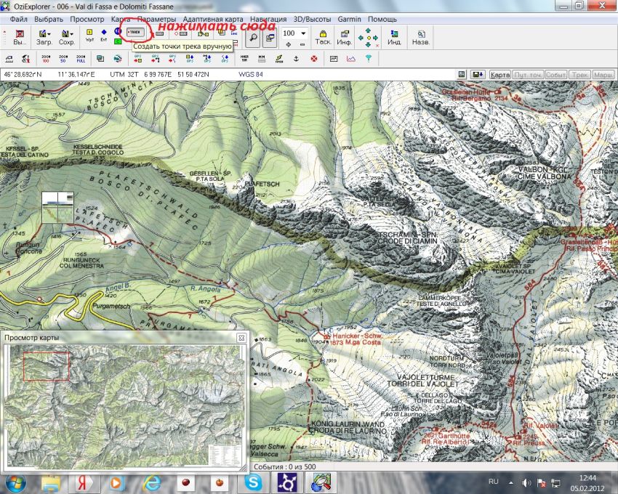Click the elevation profile graph icon
The image size is (618, 494).
coord(350,58)
